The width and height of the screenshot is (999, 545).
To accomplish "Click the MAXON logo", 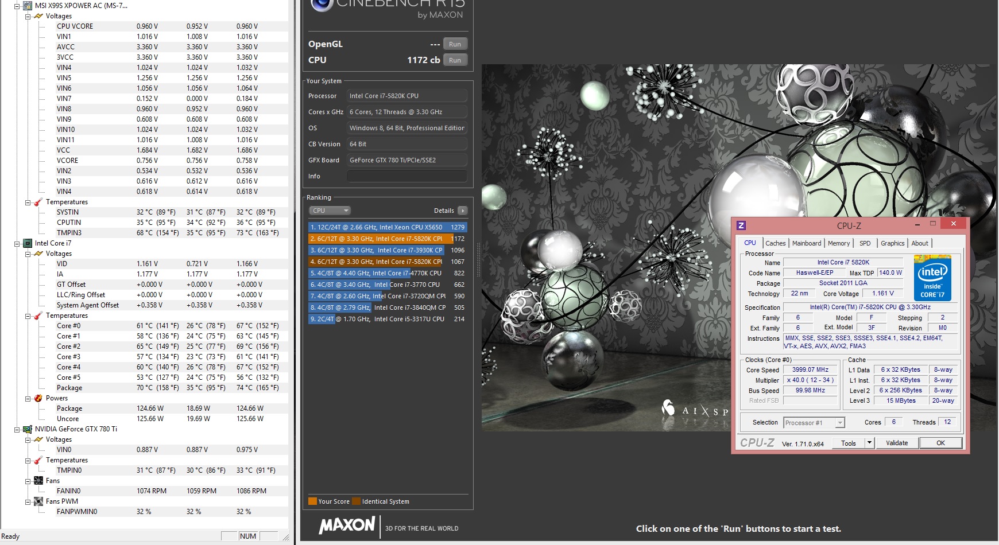I will [x=347, y=525].
